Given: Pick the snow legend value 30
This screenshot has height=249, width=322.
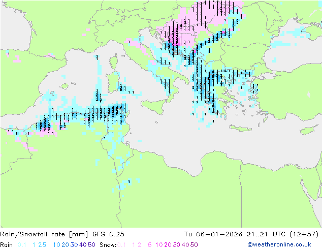Looking at the screenshot, I should tap(177, 245).
